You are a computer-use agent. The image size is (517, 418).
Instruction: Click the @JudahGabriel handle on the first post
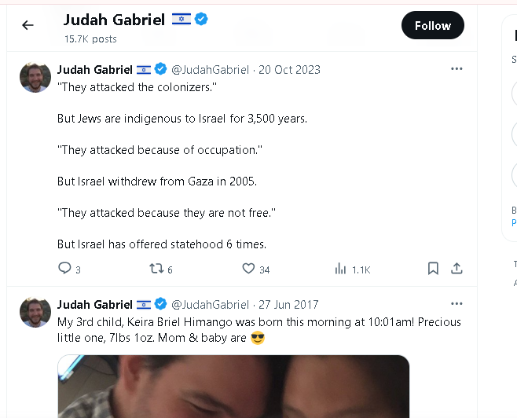coord(210,70)
